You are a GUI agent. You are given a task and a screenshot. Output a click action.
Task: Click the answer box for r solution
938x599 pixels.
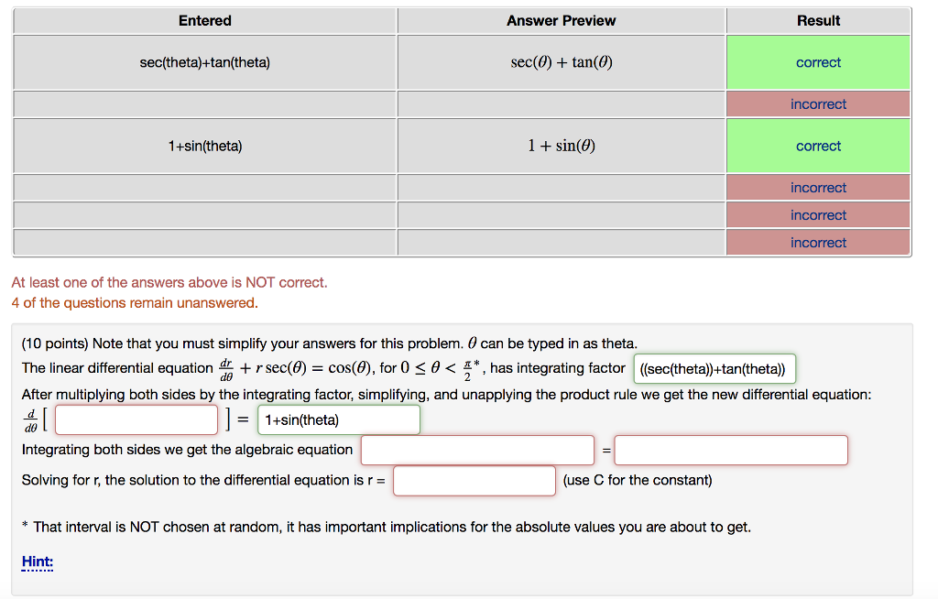coord(474,480)
